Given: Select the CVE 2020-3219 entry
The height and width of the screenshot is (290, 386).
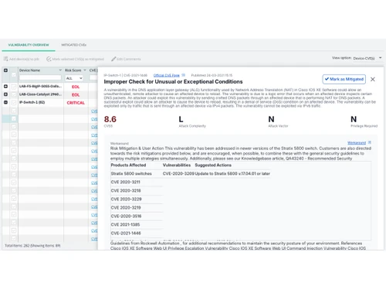Looking at the screenshot, I should point(126,207).
